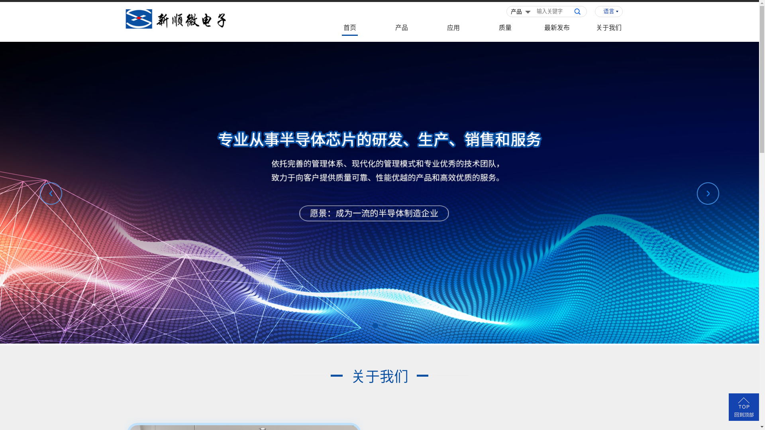
Task: Select the second faint carousel indicator dot
Action: point(384,326)
